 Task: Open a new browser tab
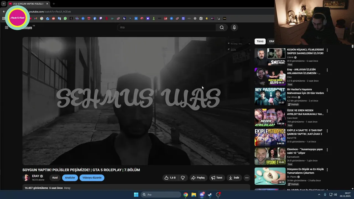pos(54,4)
